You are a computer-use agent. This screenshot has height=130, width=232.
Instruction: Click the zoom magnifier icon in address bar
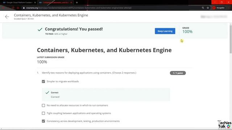(x=203, y=8)
